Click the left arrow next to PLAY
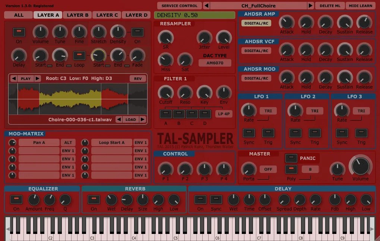The image size is (380, 241). (x=14, y=78)
